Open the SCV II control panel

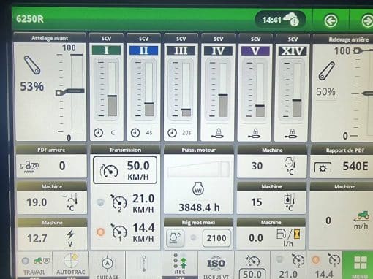(x=143, y=87)
